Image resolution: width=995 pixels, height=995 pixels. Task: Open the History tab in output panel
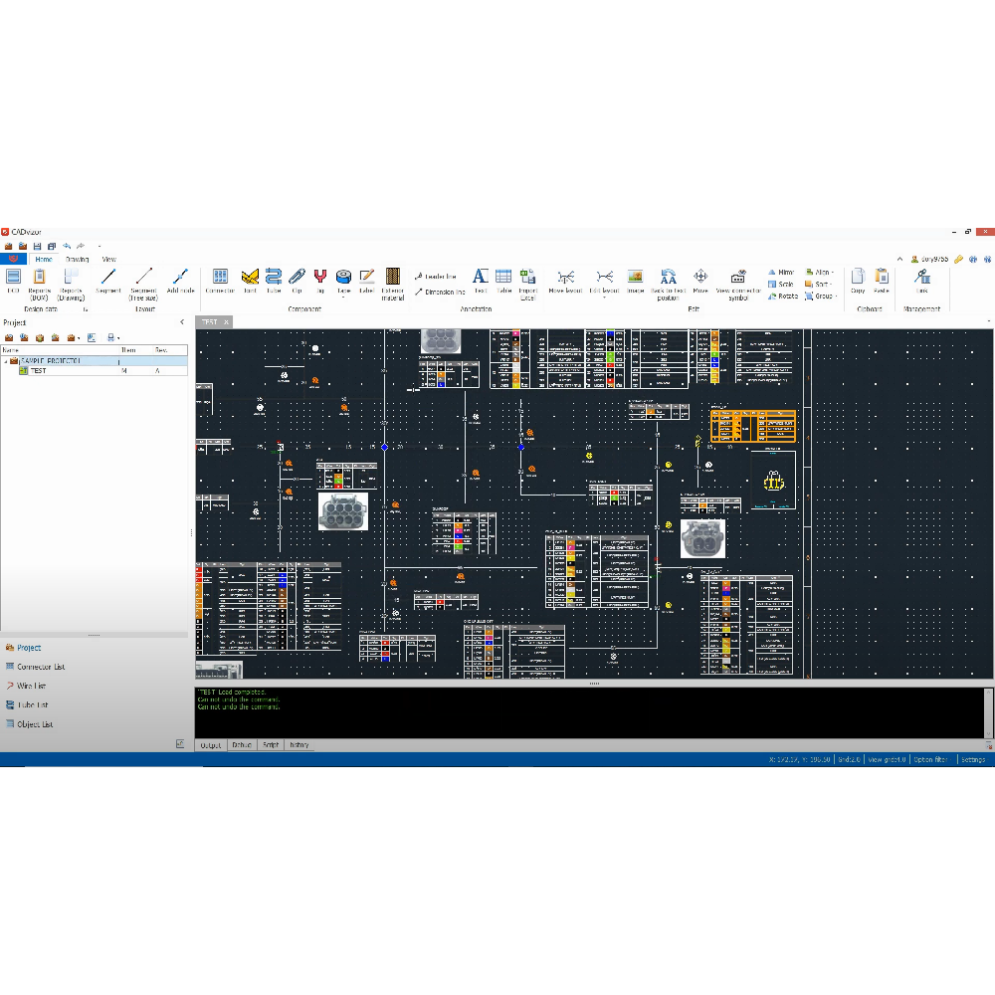(x=298, y=744)
